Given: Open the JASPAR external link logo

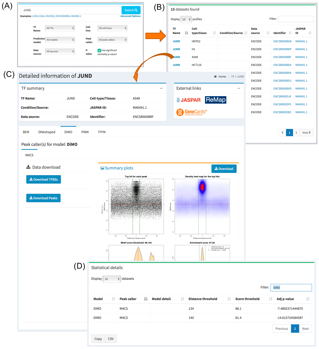Looking at the screenshot, I should pyautogui.click(x=188, y=100).
